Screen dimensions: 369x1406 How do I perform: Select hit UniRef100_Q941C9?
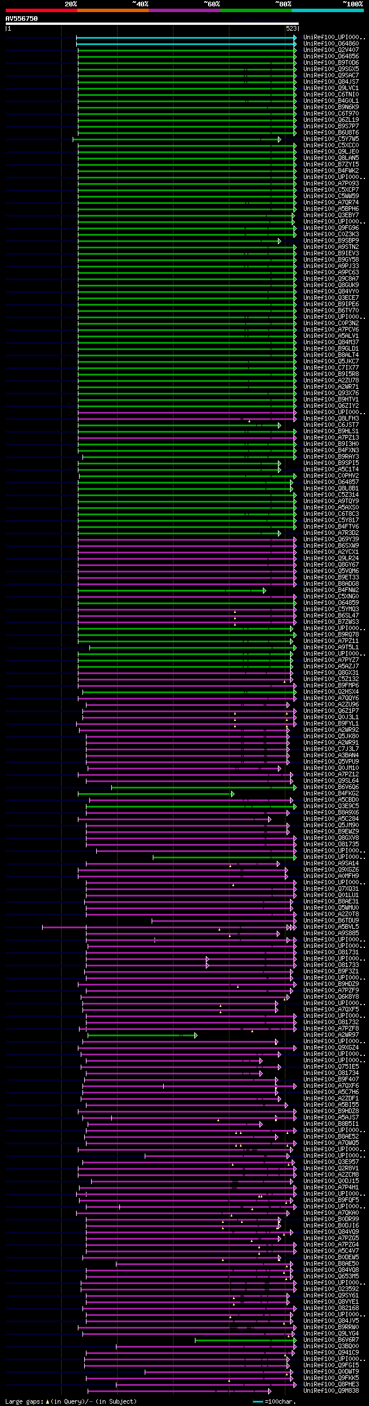[331, 1352]
